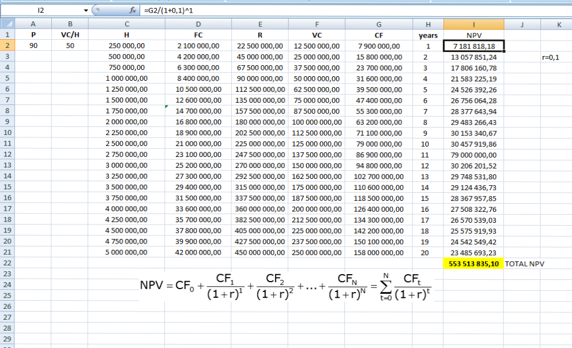Viewport: 572px width, 348px height.
Task: Select the CF header cell
Action: click(x=378, y=35)
